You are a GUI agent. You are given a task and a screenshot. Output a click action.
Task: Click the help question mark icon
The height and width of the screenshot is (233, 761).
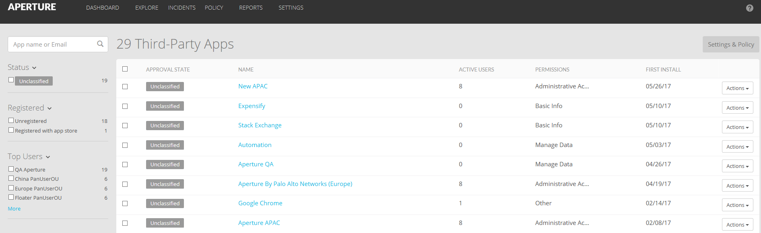click(749, 8)
